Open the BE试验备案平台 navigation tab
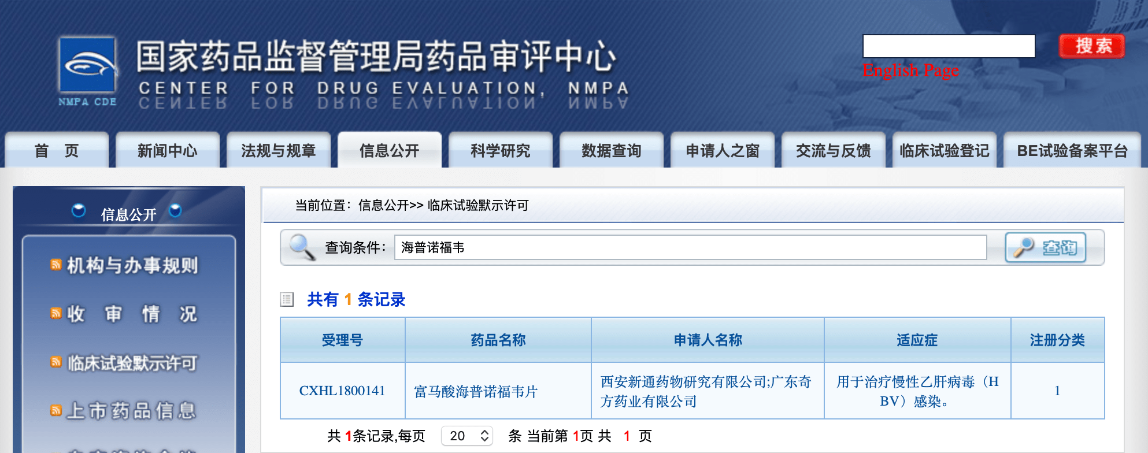This screenshot has width=1148, height=453. (1072, 150)
